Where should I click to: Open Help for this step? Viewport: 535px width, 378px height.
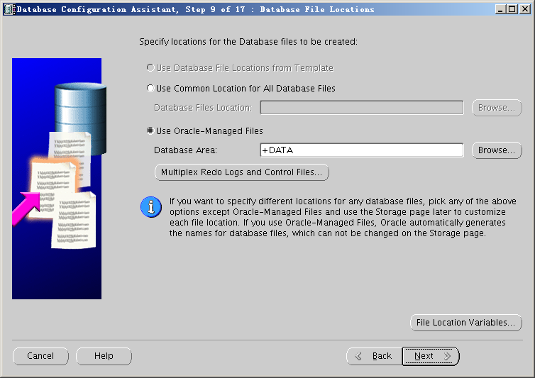104,356
